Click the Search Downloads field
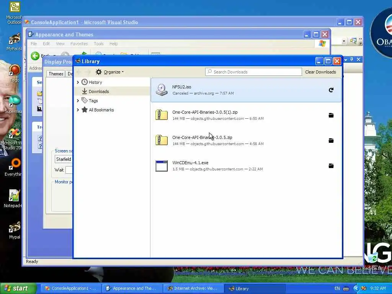 click(253, 72)
